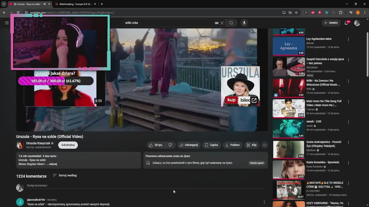This screenshot has width=369, height=207.
Task: Open Wiki - Na Zawsze I Na Wiecznosc
Action: click(x=323, y=83)
